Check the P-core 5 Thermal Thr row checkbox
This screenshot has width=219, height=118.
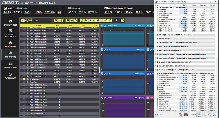coord(24,99)
